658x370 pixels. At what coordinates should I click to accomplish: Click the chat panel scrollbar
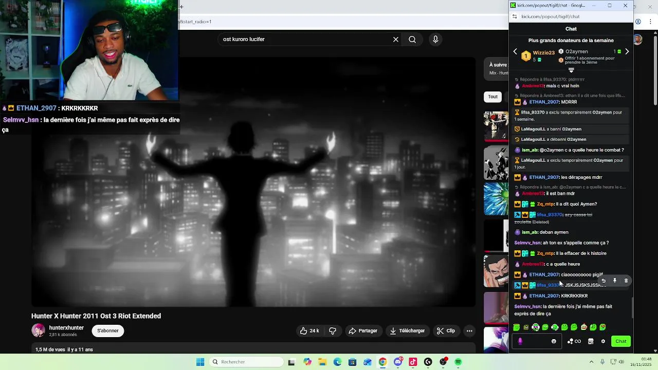tap(632, 307)
